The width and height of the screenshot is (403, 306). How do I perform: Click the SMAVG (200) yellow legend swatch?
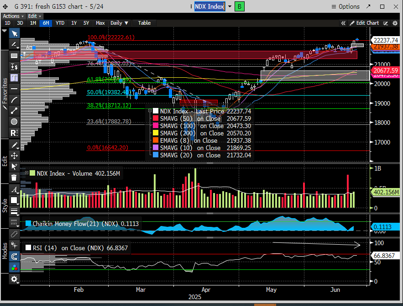click(x=156, y=133)
